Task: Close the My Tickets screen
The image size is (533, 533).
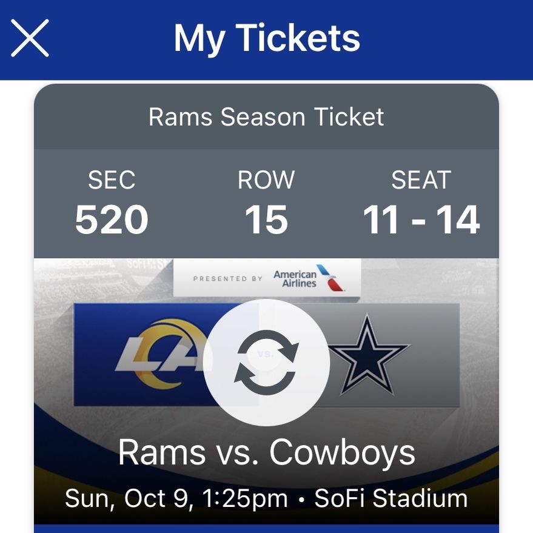Action: click(x=30, y=38)
